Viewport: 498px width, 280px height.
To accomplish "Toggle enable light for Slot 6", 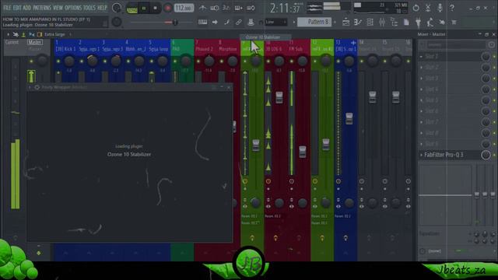I will pos(495,111).
